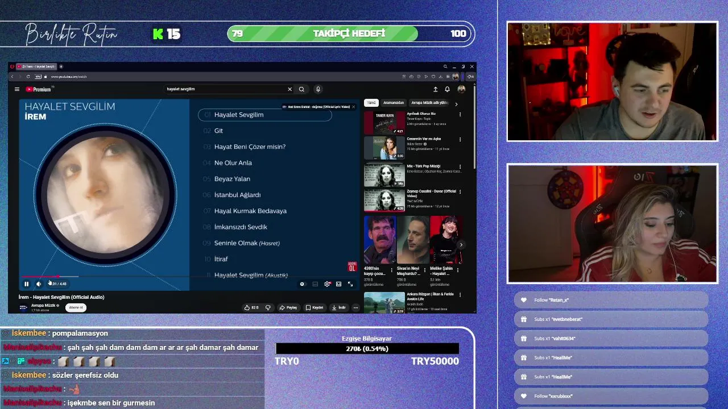Pause the YouTube video

pyautogui.click(x=26, y=284)
